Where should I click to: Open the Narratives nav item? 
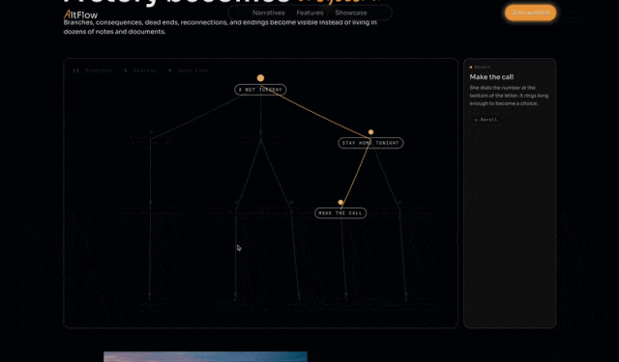click(x=269, y=13)
